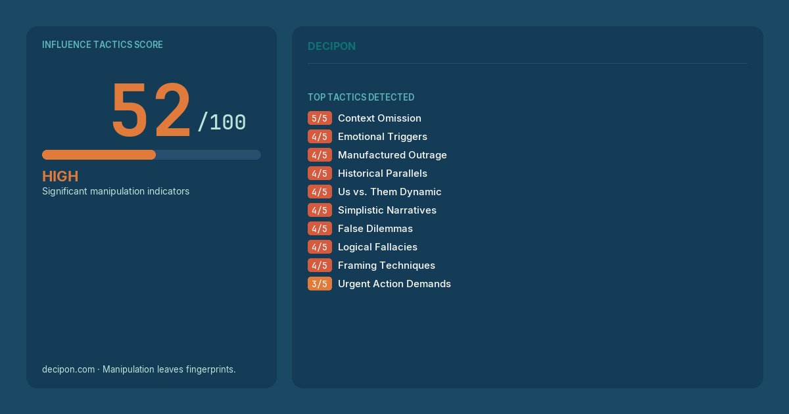Select the Manufactured Outrage tactic
Screen dimensions: 789x414
pos(393,155)
